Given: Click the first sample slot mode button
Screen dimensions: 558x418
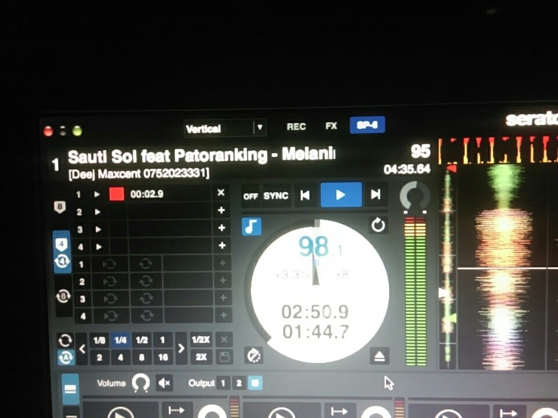Looking at the screenshot, I should click(x=175, y=410).
